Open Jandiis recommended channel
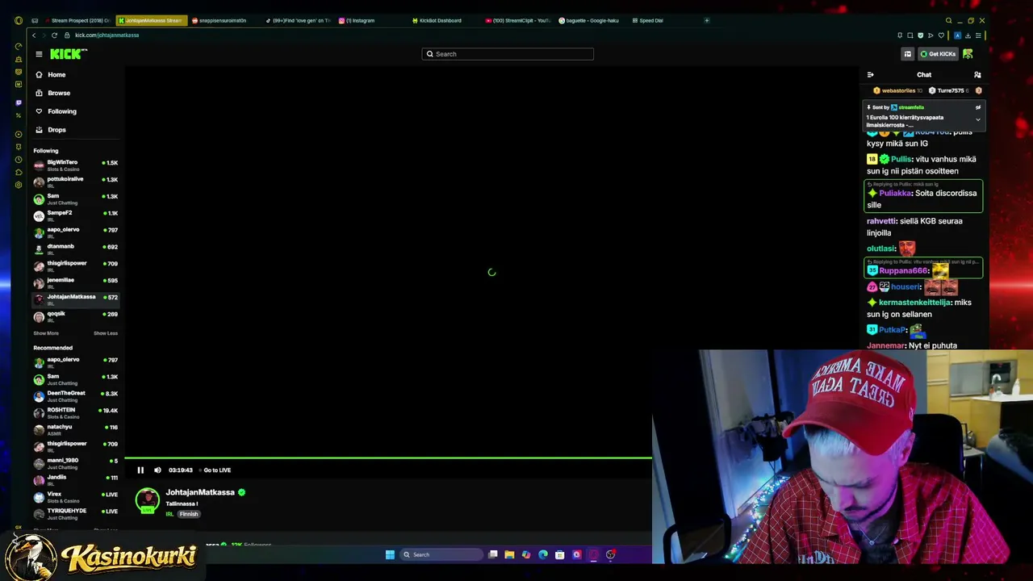The height and width of the screenshot is (581, 1033). click(76, 480)
